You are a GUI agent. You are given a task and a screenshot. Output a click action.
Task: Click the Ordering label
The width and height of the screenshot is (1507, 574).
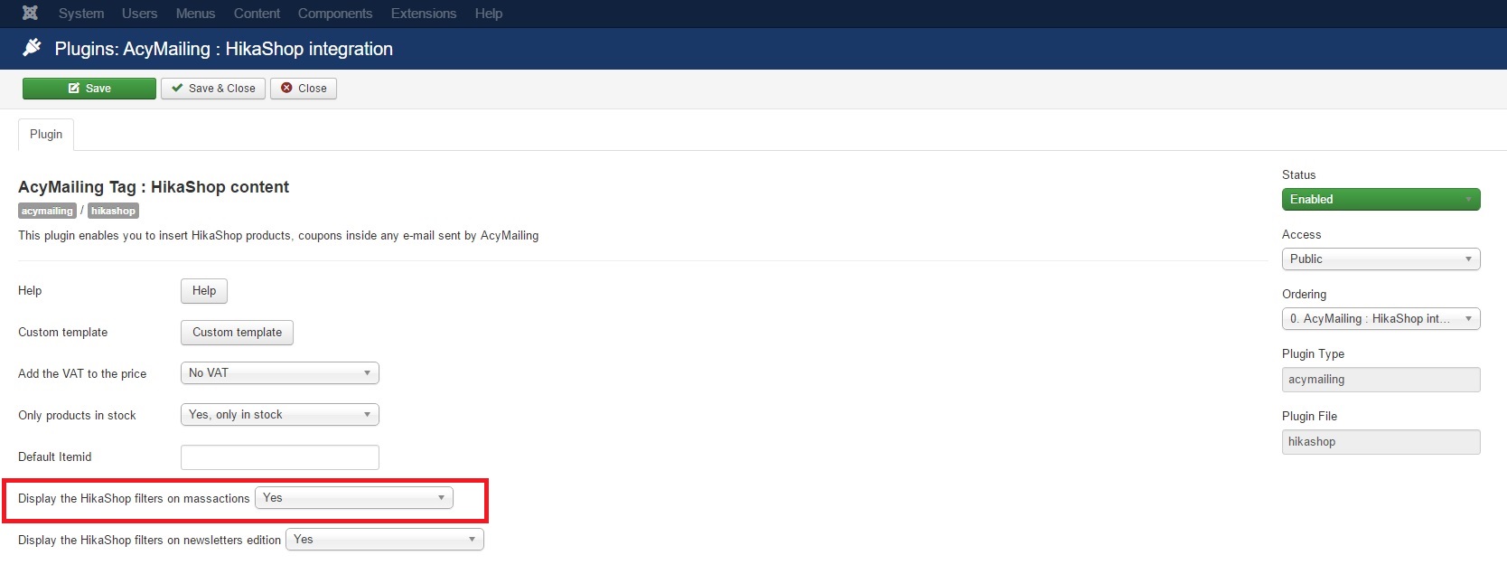1304,295
